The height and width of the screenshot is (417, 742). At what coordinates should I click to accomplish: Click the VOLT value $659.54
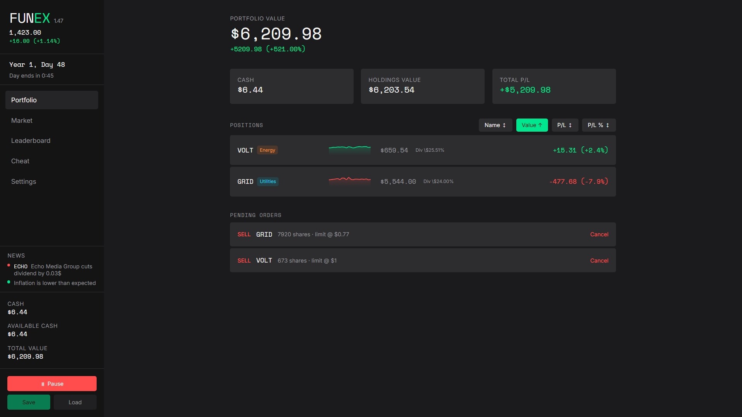[394, 150]
